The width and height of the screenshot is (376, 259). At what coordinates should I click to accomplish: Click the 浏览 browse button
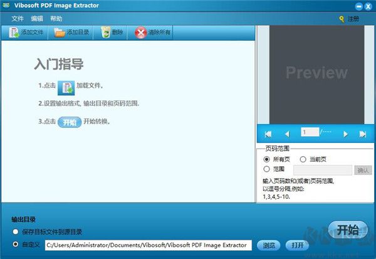(268, 245)
